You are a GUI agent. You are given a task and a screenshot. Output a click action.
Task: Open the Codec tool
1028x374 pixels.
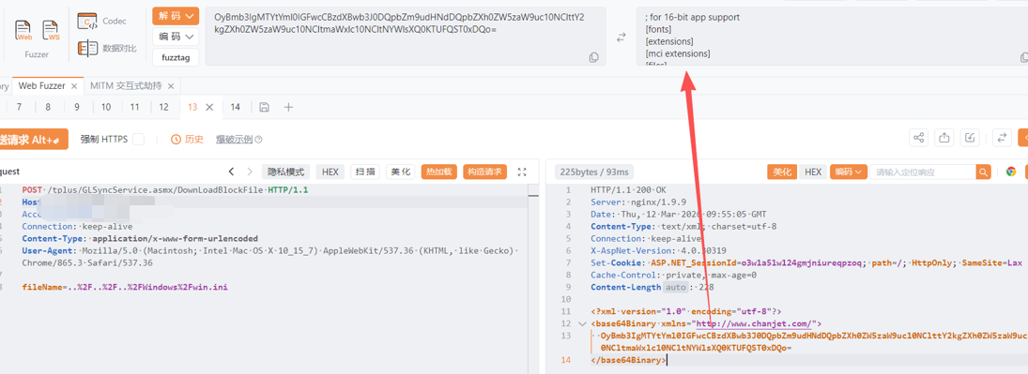point(101,22)
